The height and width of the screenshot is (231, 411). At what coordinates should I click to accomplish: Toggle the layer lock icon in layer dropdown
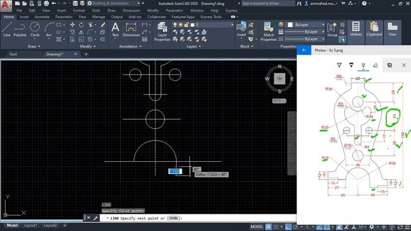(186, 24)
